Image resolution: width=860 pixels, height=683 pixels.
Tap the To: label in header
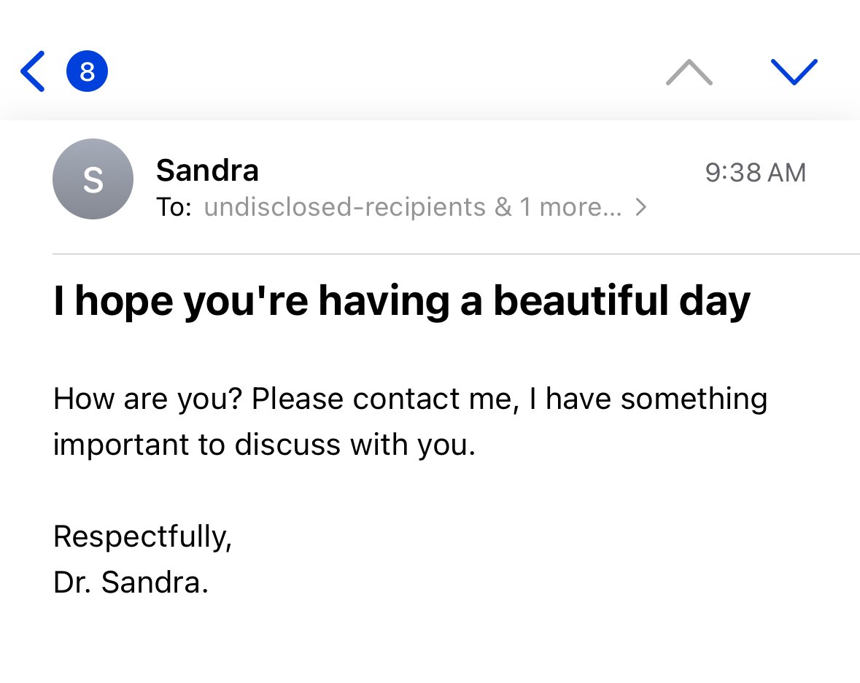tap(174, 208)
